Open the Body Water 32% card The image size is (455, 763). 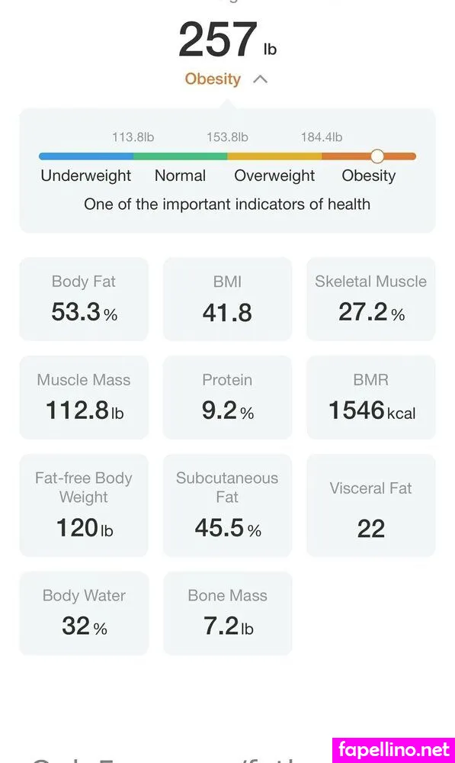tap(84, 613)
